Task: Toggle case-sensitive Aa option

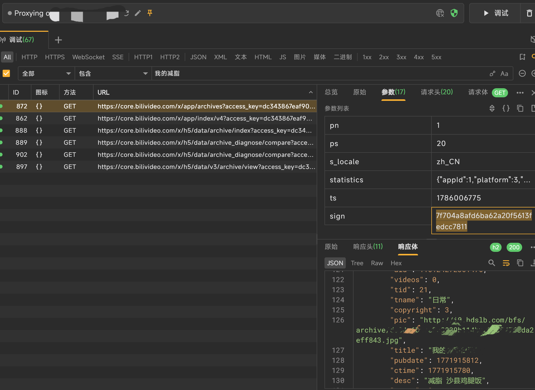Action: (x=504, y=74)
